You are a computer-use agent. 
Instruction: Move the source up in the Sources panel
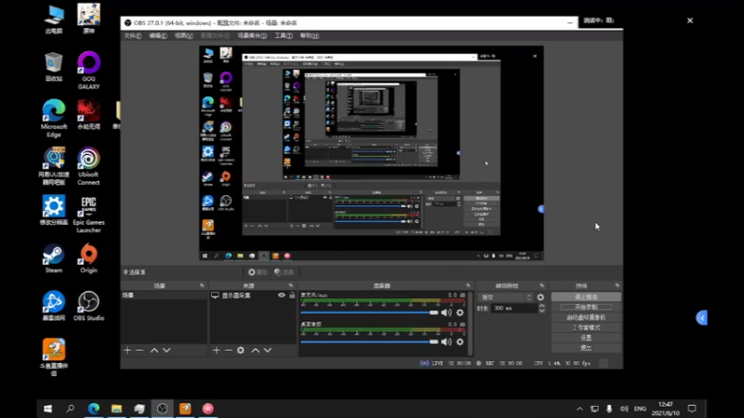point(255,350)
